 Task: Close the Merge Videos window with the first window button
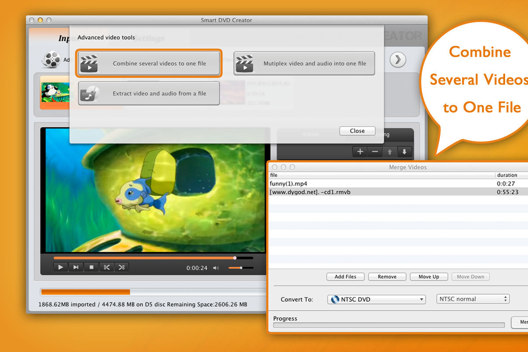click(x=275, y=167)
